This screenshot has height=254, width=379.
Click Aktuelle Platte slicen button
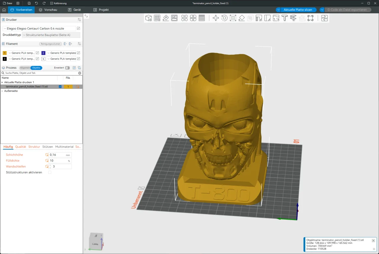point(298,10)
